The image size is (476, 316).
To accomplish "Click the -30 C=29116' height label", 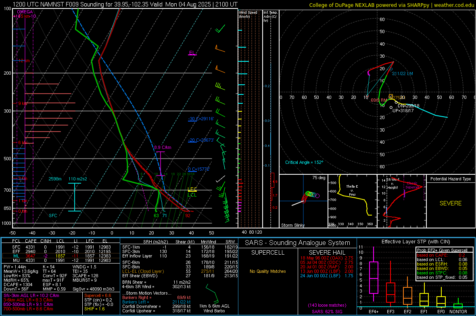I will 201,119.
